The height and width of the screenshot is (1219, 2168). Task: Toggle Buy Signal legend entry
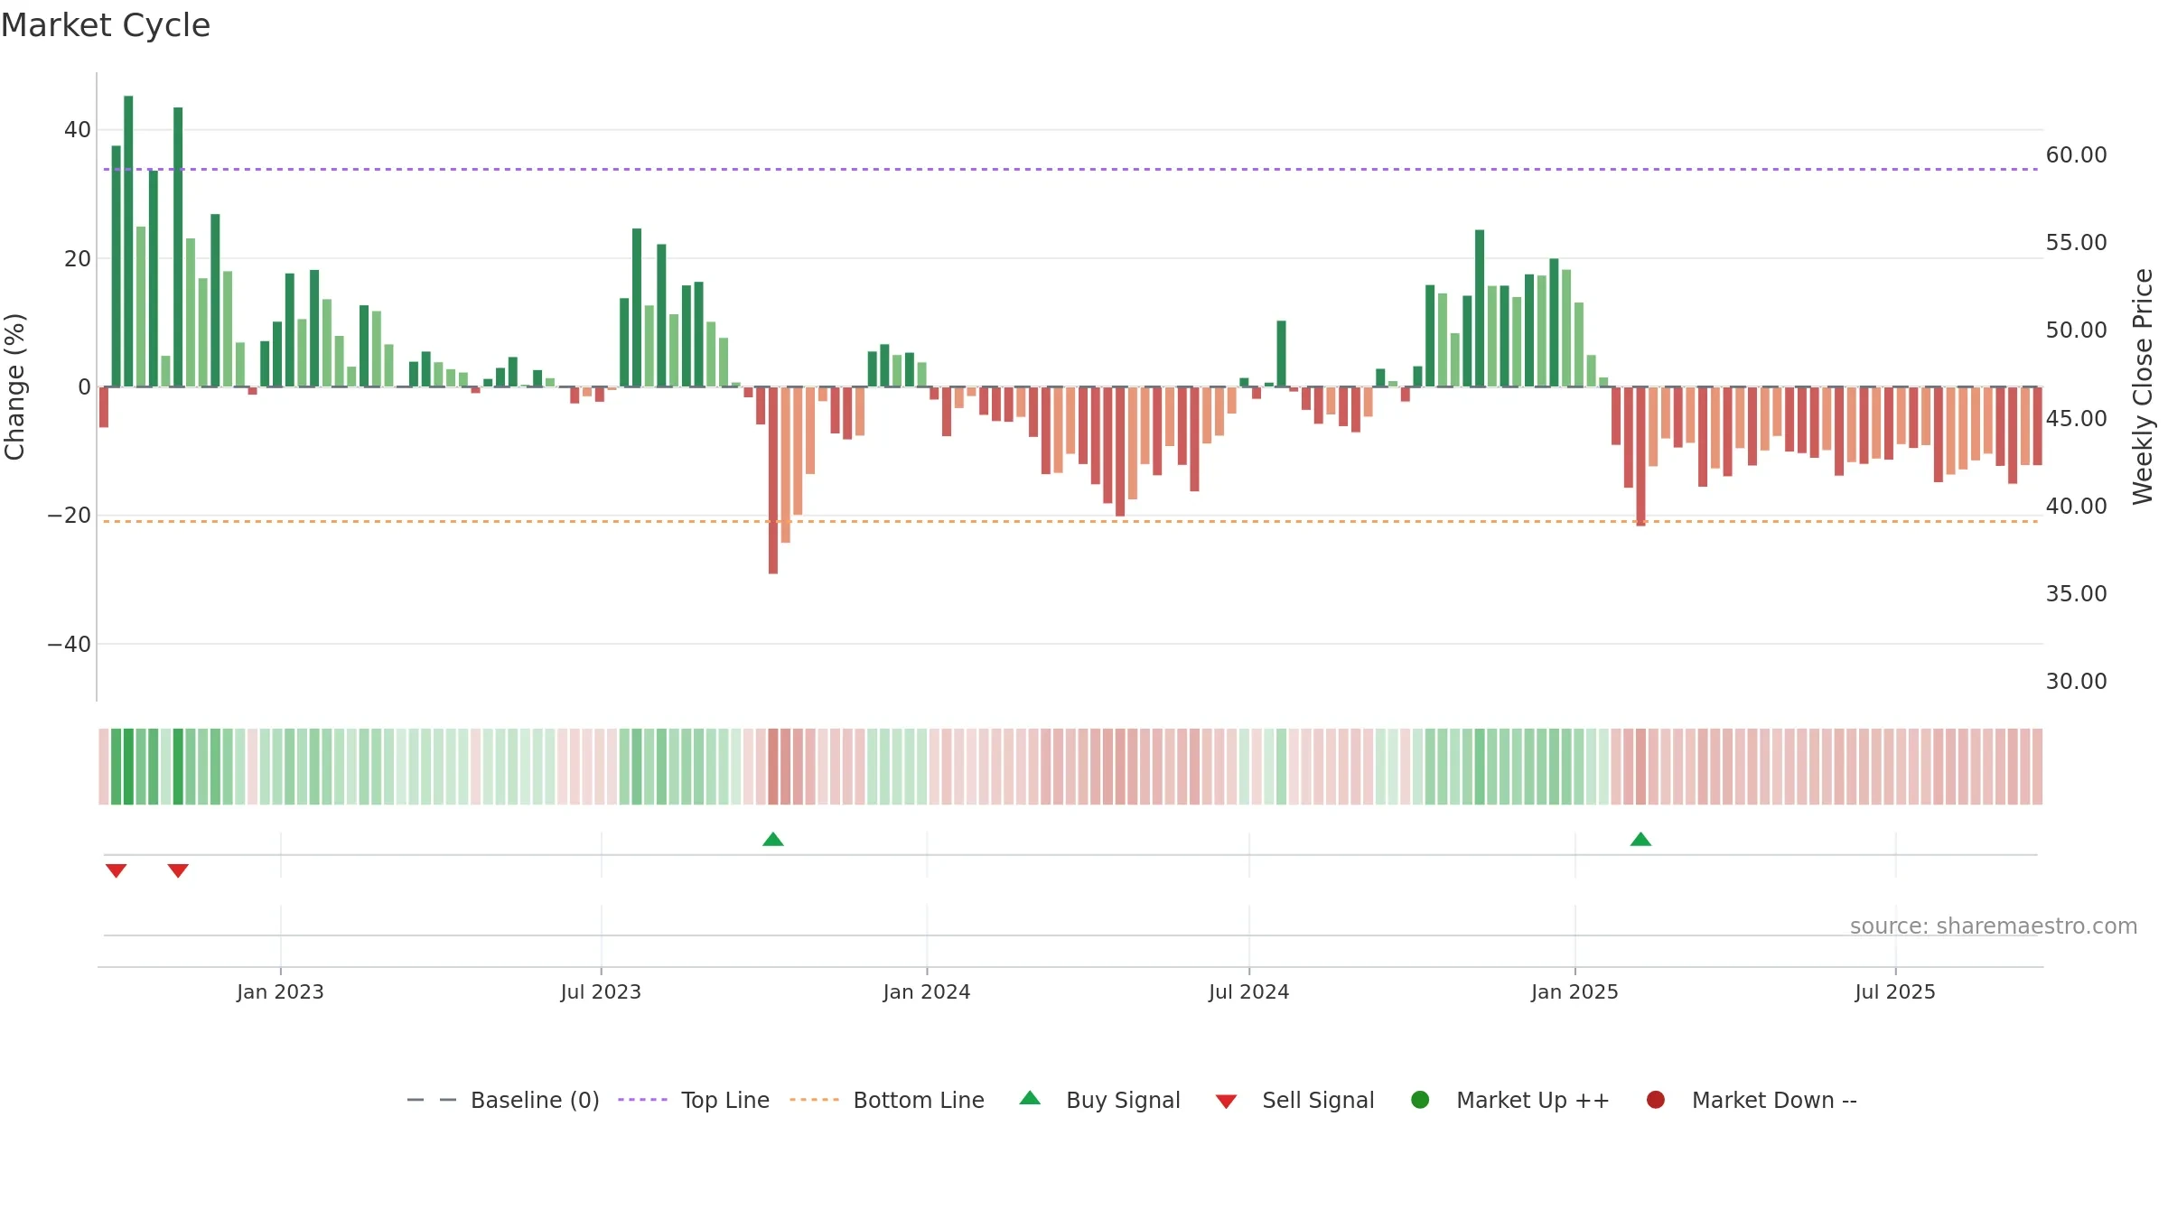coord(1099,1100)
